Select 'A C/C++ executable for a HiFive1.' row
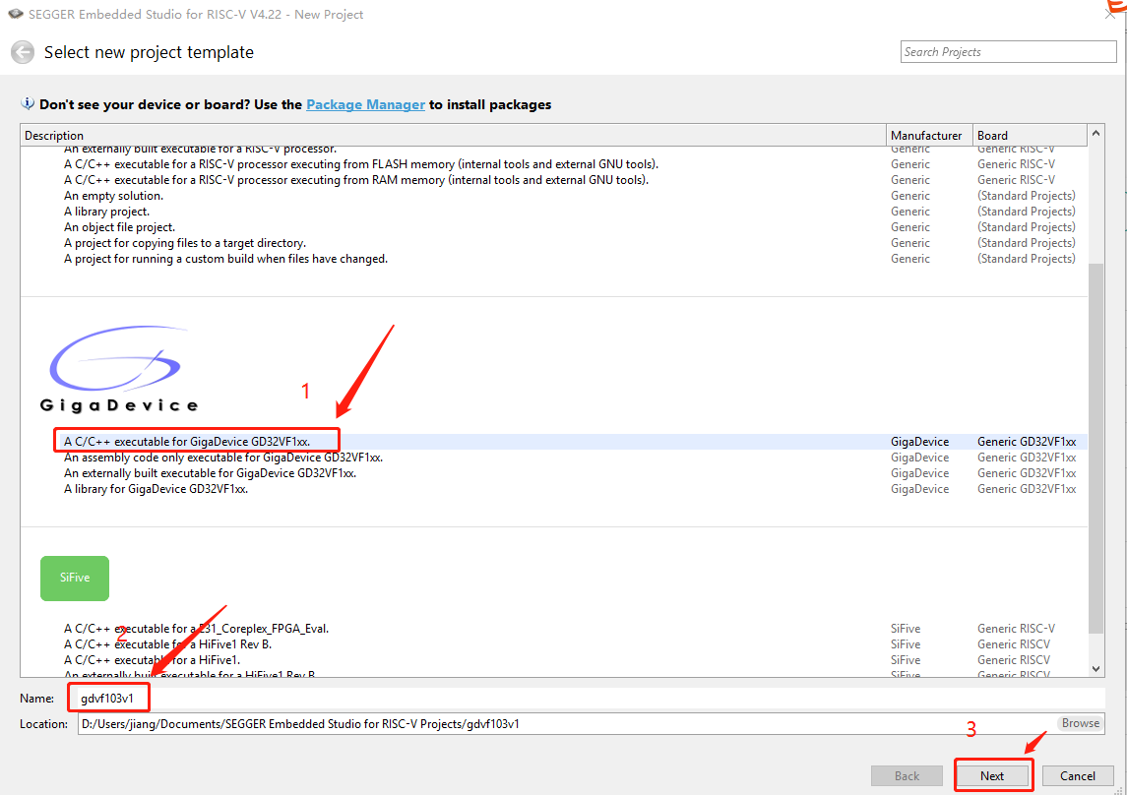Viewport: 1127px width, 795px height. (553, 660)
